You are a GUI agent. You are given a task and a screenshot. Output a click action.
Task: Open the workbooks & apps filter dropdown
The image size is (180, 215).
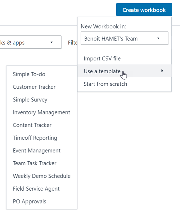[30, 43]
